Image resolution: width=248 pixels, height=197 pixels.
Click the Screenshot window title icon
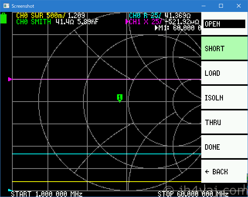tap(6, 6)
